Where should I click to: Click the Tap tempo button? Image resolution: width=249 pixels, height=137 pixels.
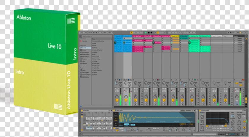point(86,32)
